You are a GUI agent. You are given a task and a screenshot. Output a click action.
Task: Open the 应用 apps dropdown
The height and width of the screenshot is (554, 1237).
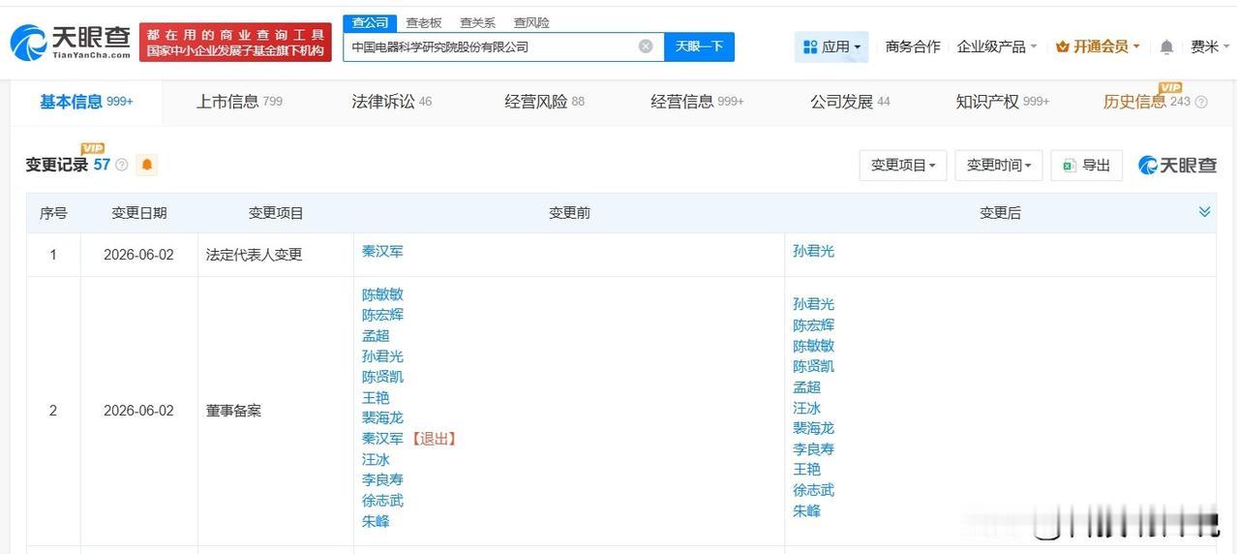click(x=831, y=46)
